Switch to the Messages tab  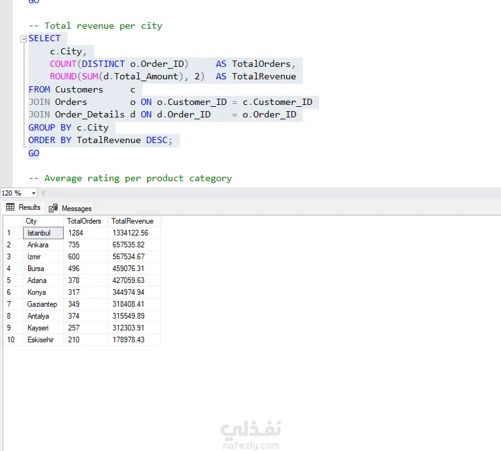click(x=70, y=209)
